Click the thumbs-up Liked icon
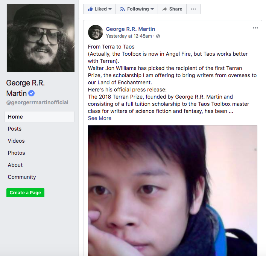 pos(90,9)
